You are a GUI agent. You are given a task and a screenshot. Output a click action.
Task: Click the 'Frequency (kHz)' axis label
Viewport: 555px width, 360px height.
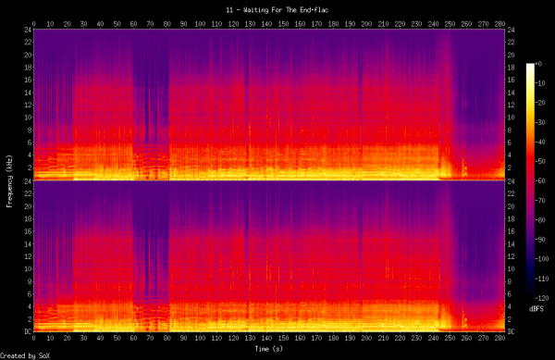(9, 180)
